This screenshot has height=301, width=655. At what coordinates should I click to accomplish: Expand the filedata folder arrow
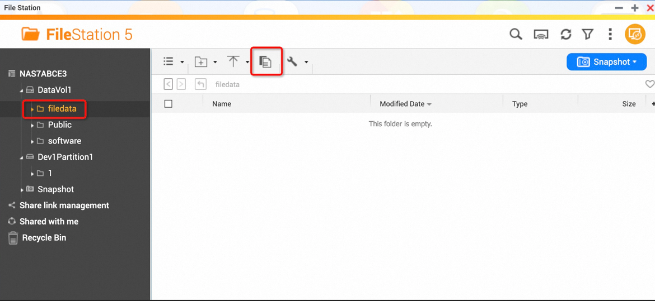click(x=32, y=109)
